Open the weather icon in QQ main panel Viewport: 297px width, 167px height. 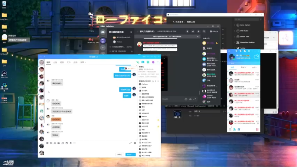click(257, 56)
